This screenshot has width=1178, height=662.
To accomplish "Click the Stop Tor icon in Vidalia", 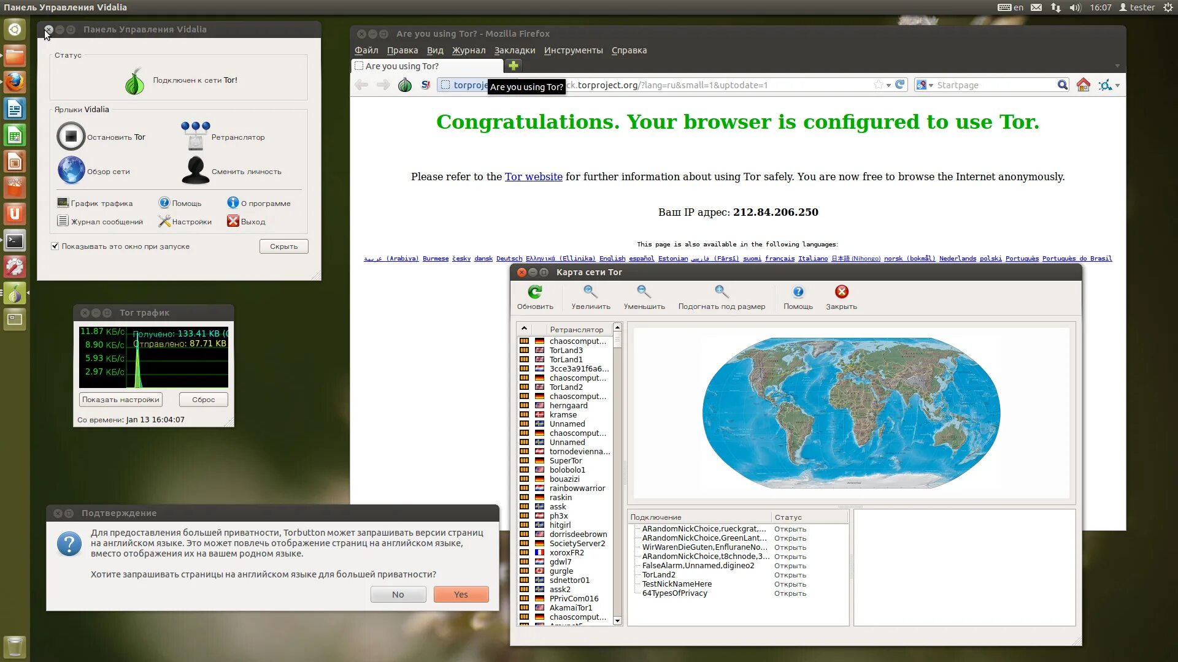I will 71,136.
